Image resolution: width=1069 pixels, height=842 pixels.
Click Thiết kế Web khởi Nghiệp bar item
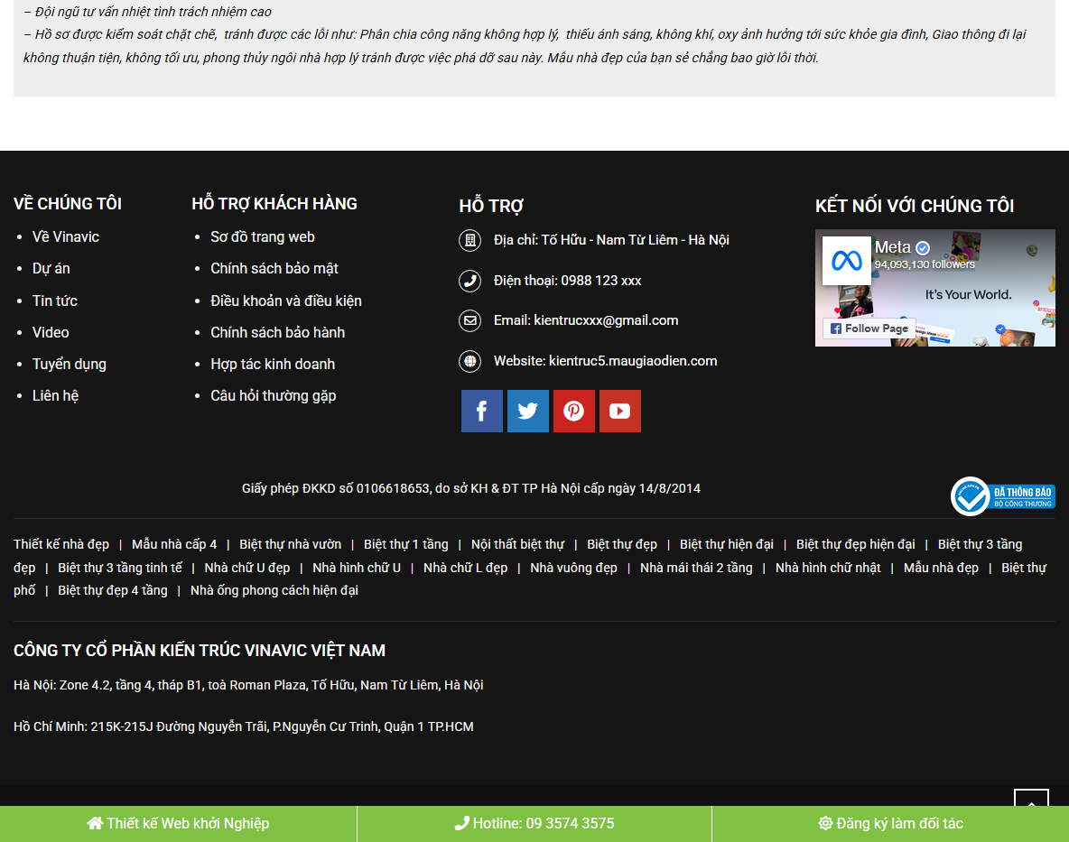point(178,823)
